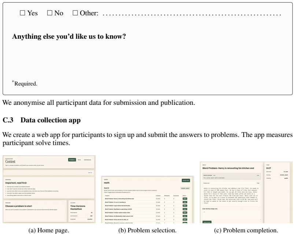Screen dimensions: 295x236
Task: Click the 'math' domain heading
Action: coord(107,183)
